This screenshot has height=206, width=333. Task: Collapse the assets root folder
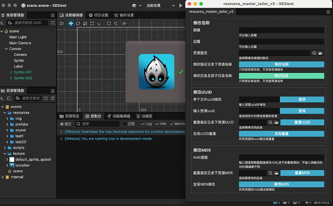[x=2, y=107]
